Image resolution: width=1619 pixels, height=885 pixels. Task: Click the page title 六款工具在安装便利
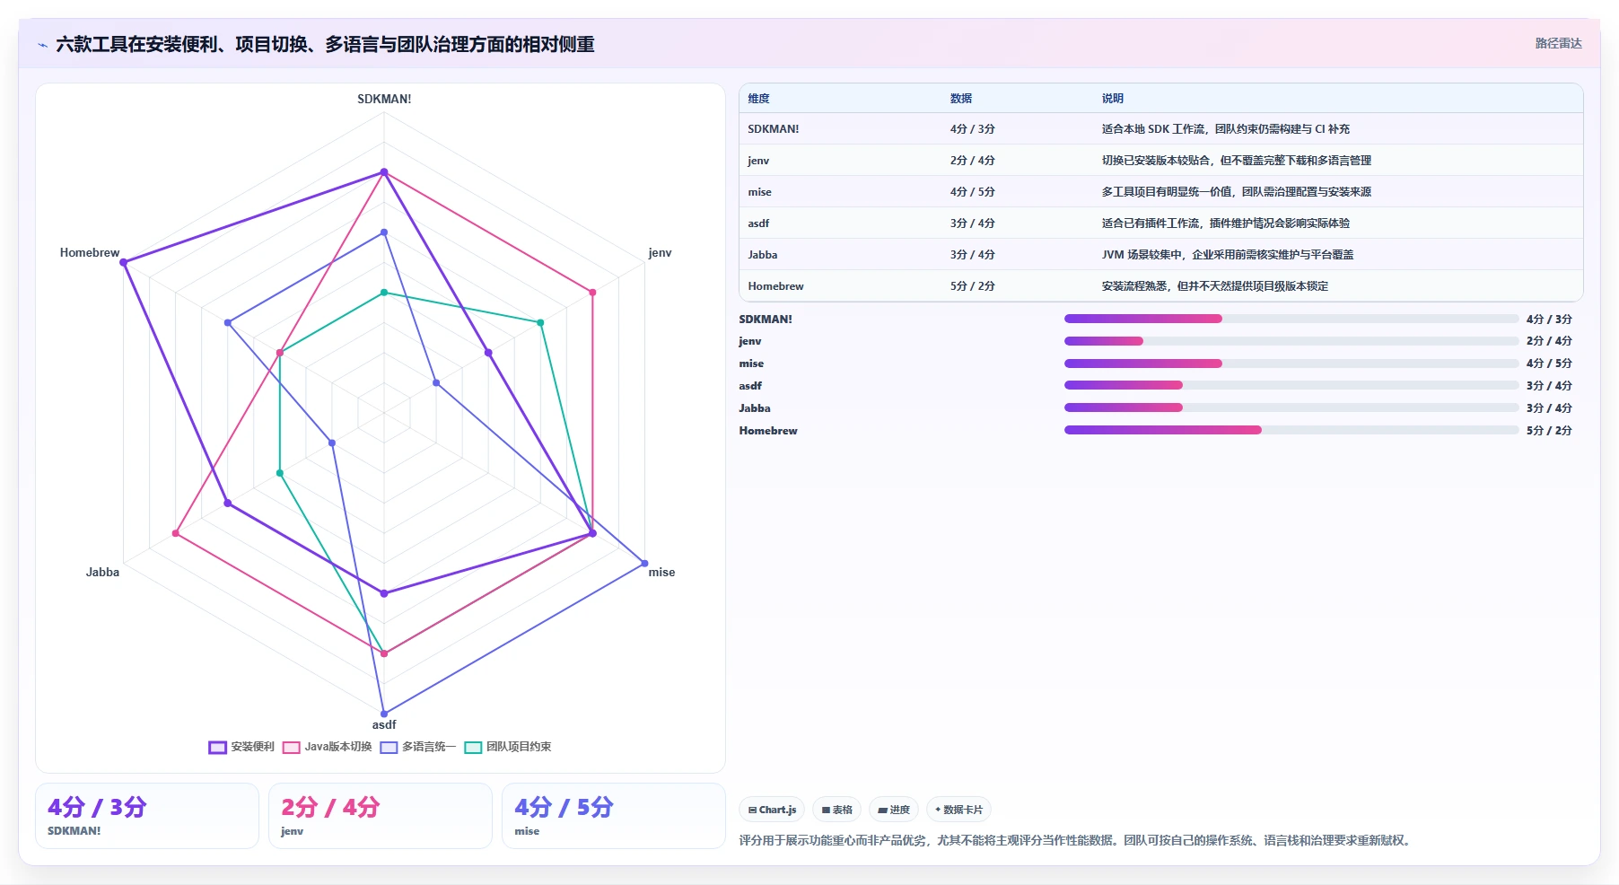pyautogui.click(x=325, y=45)
